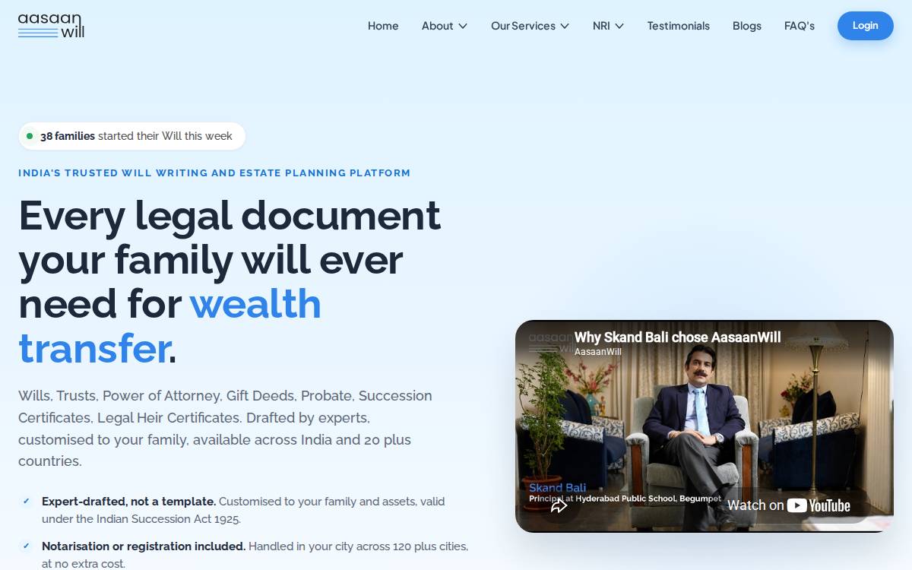Click the AasaanWill channel name in video
The height and width of the screenshot is (570, 912).
click(597, 352)
